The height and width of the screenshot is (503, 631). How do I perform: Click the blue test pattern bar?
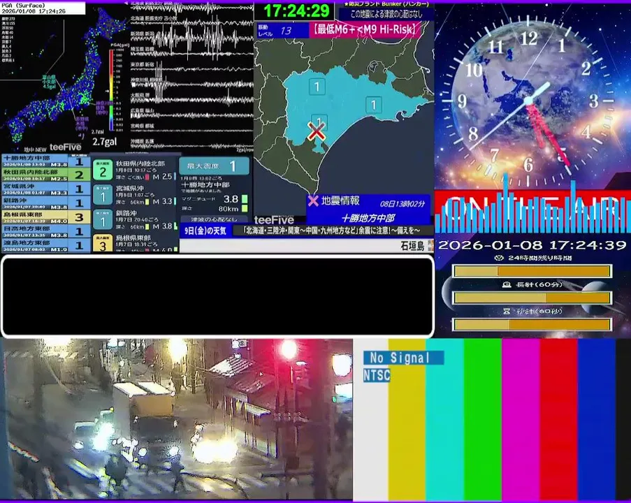pyautogui.click(x=596, y=419)
